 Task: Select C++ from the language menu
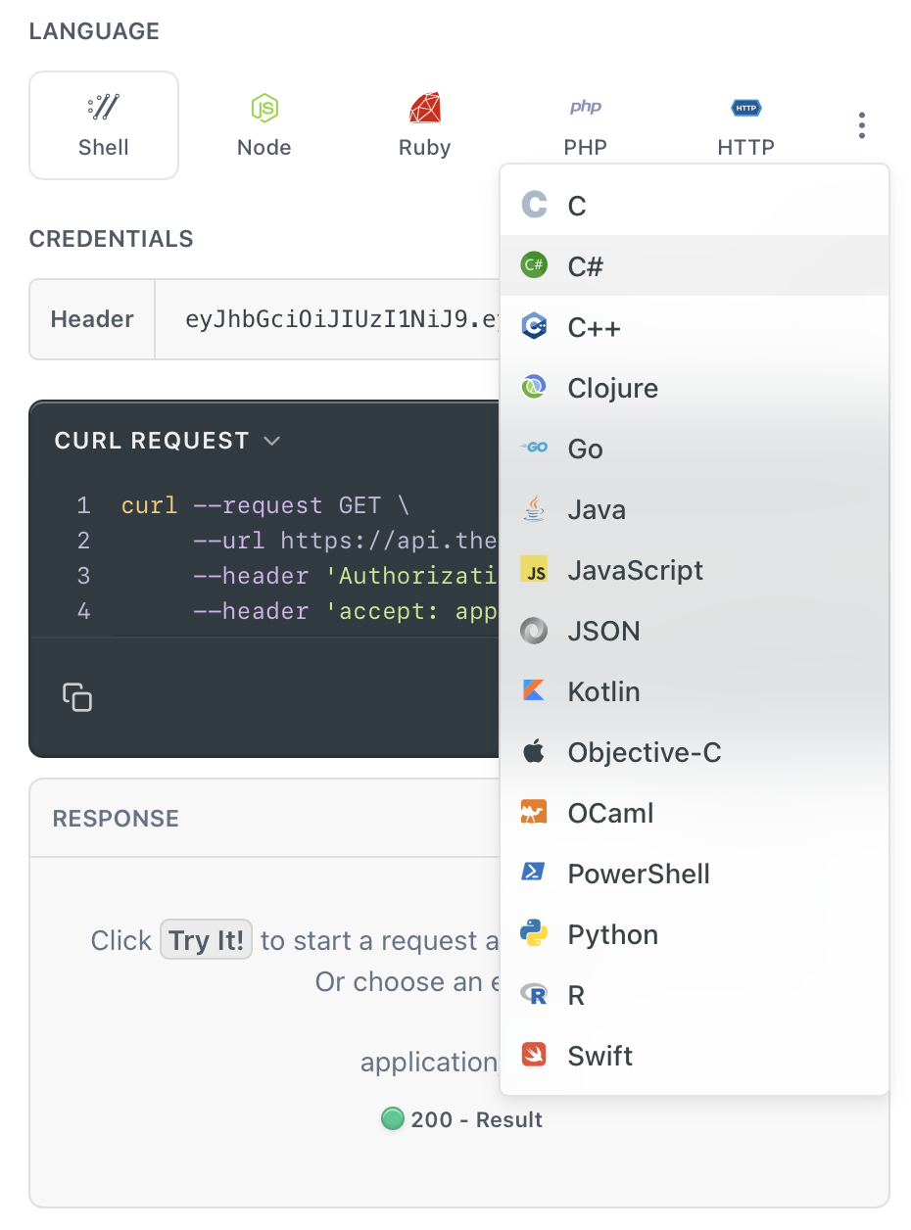click(695, 326)
